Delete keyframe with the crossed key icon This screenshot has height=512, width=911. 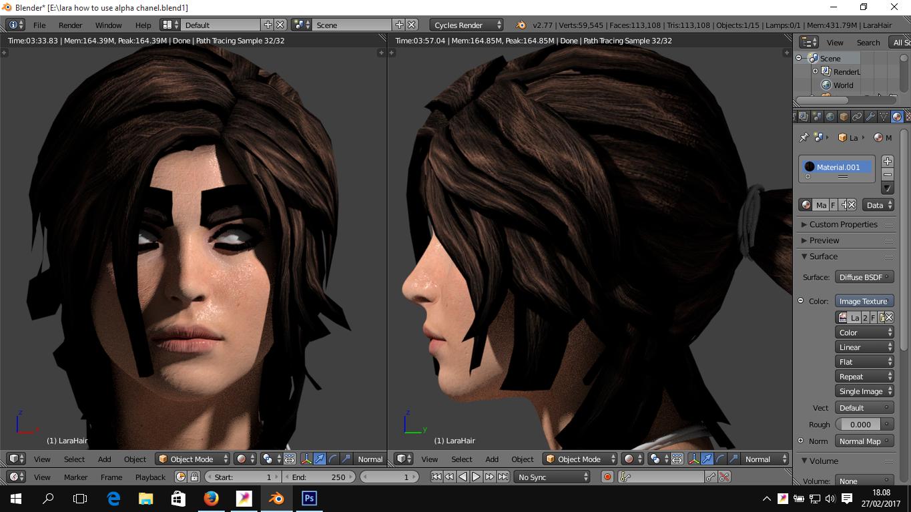724,477
